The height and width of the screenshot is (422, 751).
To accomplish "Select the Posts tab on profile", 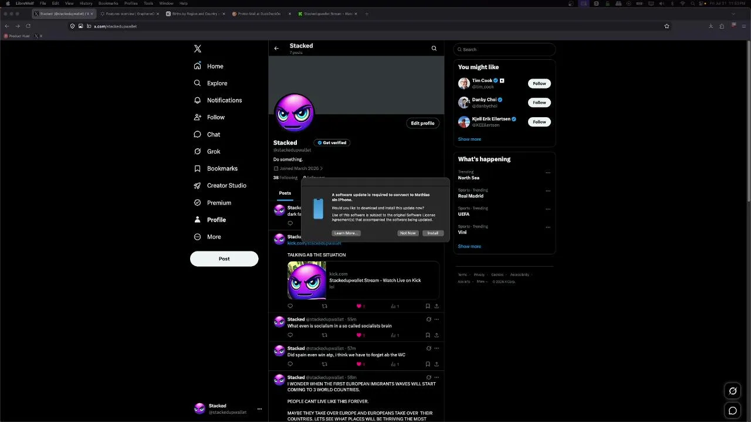I will [285, 193].
